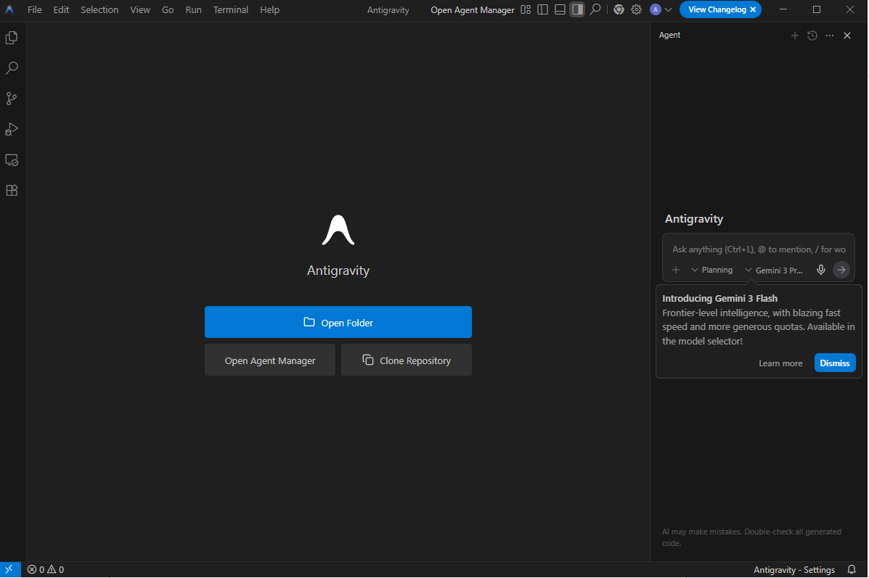
Task: Open the Remote Explorer view
Action: point(12,160)
